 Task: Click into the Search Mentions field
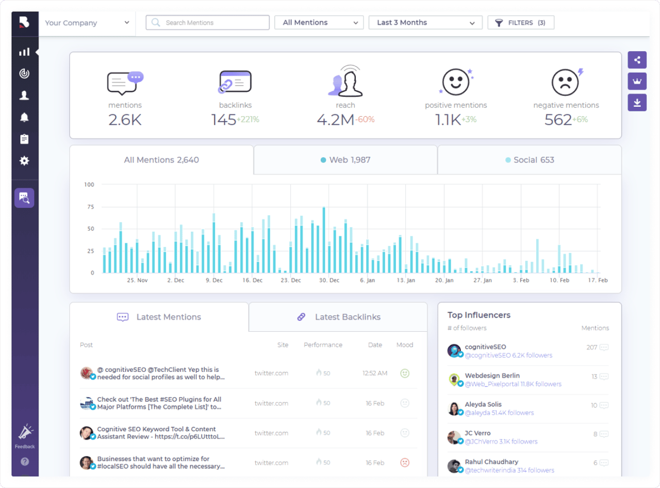pyautogui.click(x=208, y=23)
